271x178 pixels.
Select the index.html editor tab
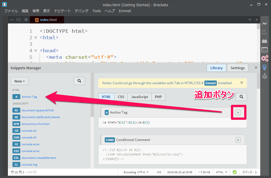tap(47, 20)
